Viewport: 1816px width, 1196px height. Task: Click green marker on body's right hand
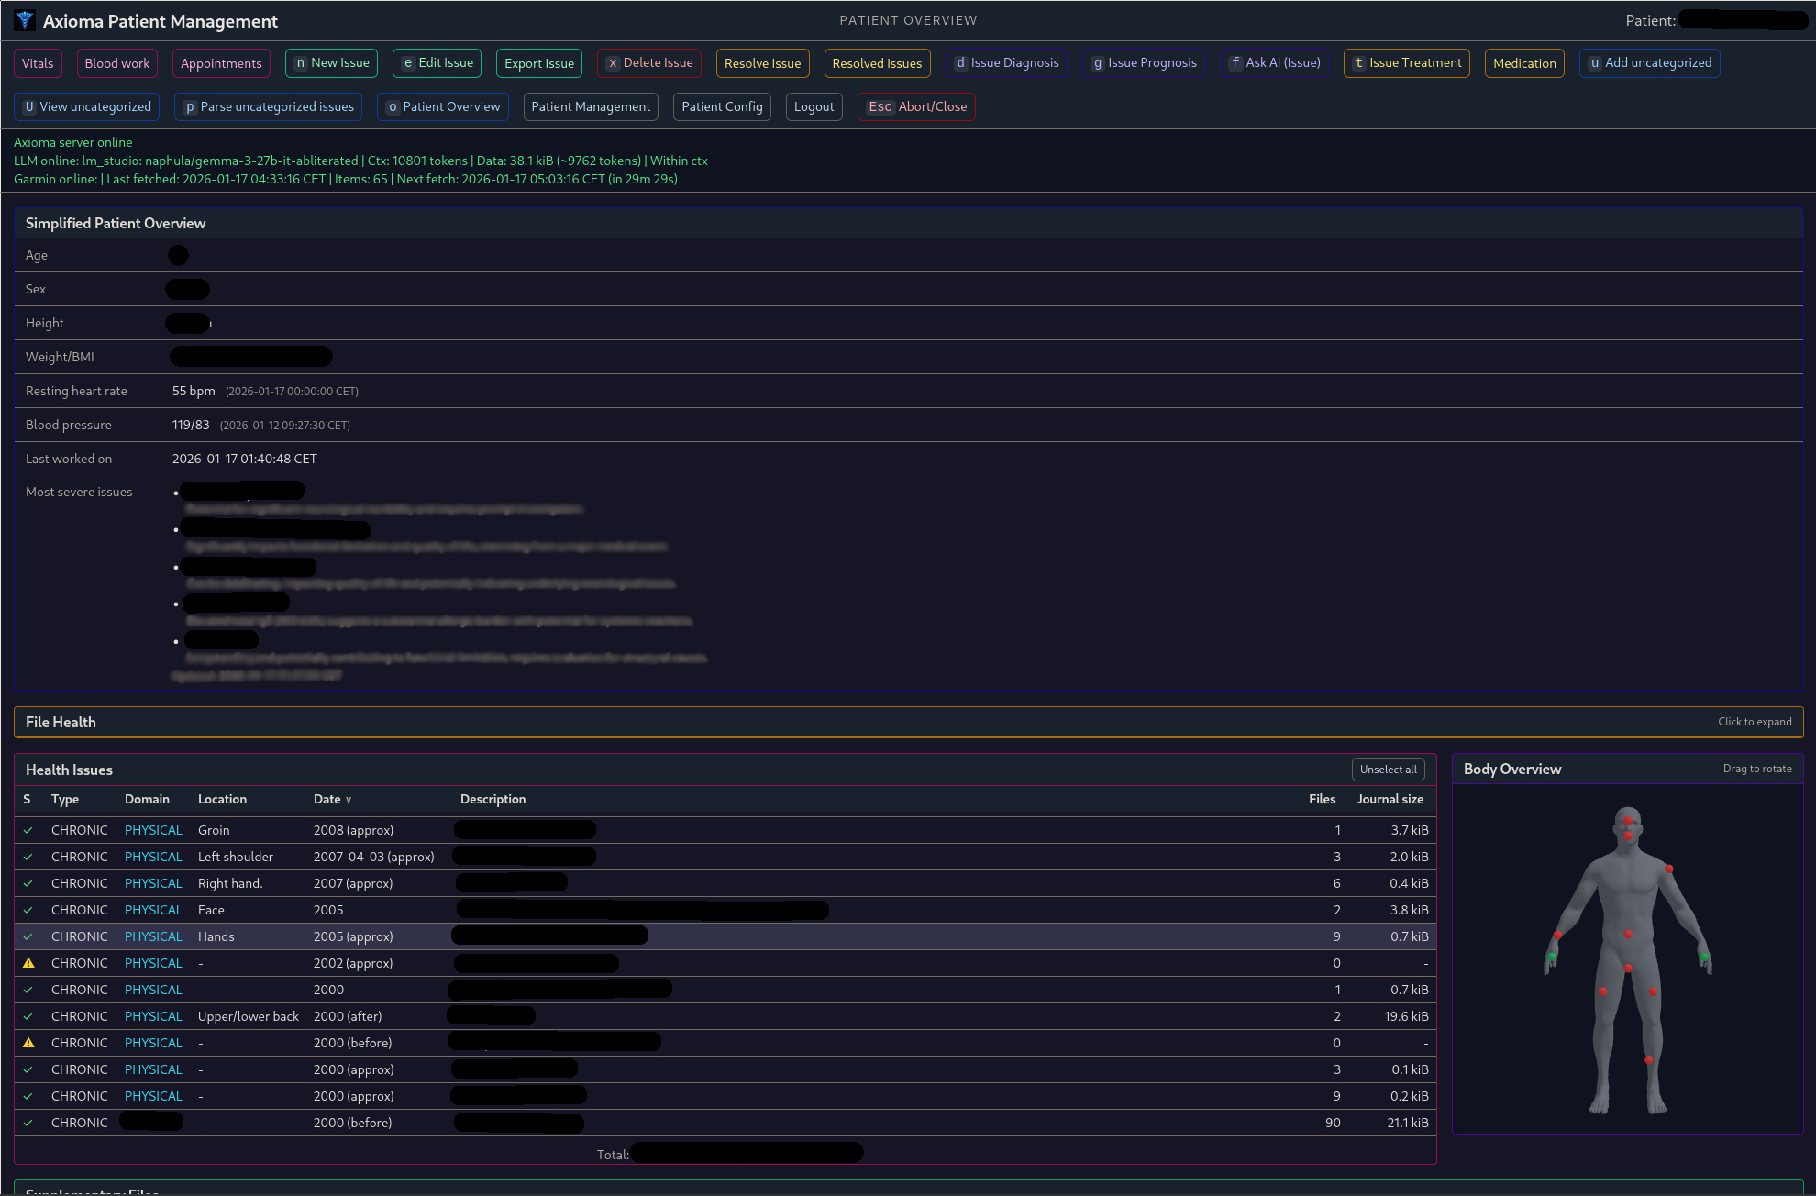(x=1552, y=957)
